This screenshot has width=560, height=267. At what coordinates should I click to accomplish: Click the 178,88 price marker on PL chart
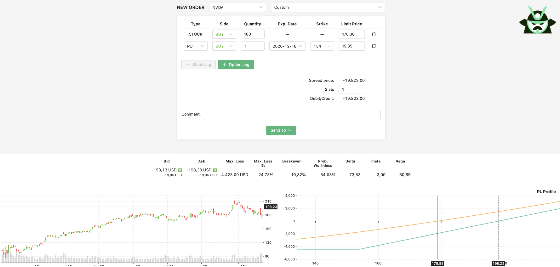click(437, 264)
